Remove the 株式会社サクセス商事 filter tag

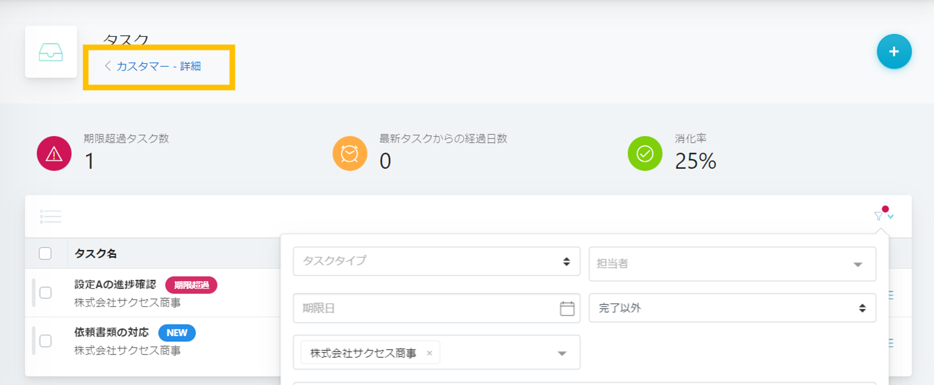point(429,353)
